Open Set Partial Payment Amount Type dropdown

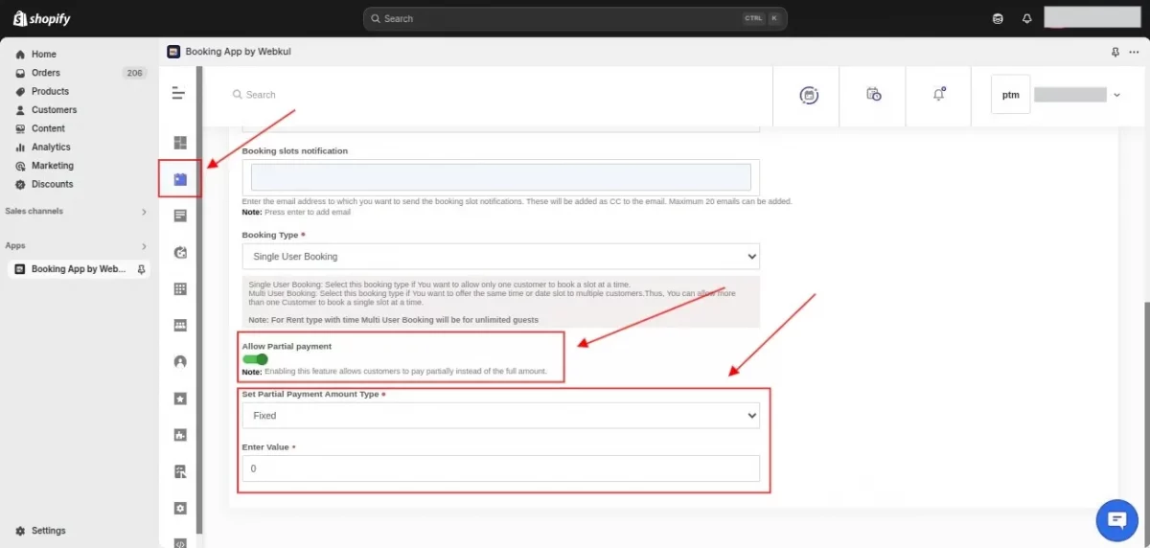[x=500, y=416]
